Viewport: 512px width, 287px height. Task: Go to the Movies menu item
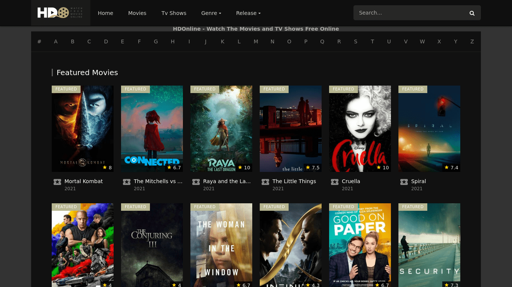[x=137, y=13]
